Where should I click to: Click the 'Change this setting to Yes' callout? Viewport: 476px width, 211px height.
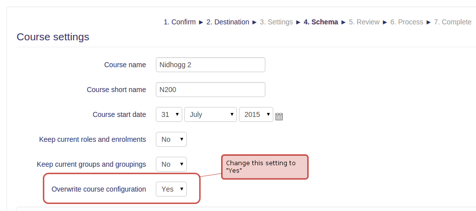coord(265,167)
